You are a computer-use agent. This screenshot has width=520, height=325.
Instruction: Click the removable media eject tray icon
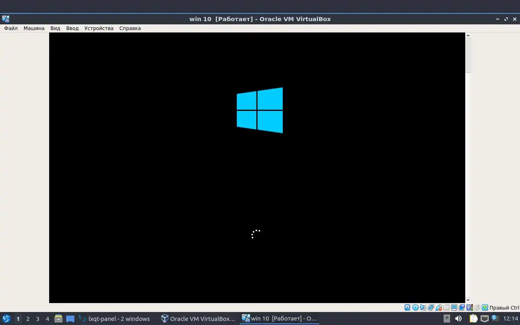pyautogui.click(x=447, y=318)
